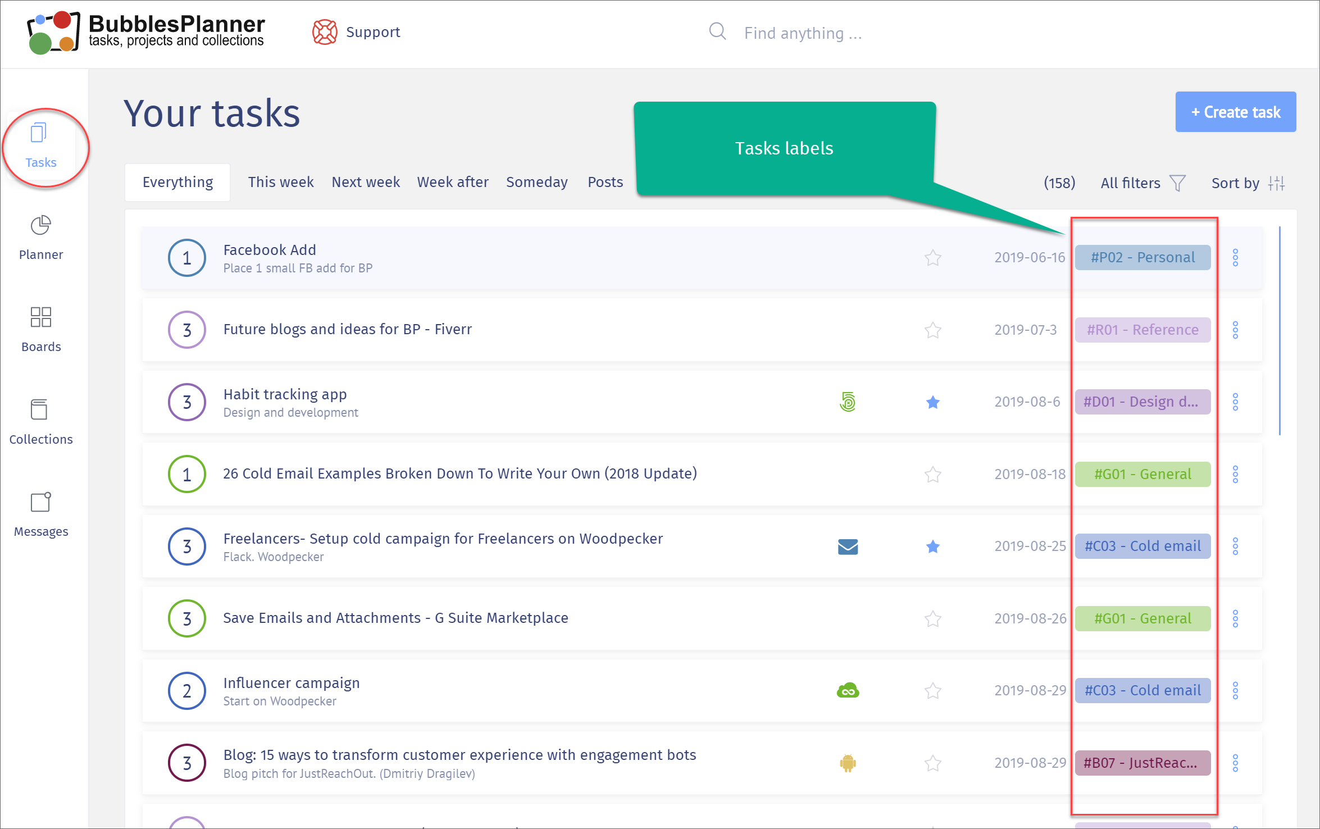The image size is (1320, 829).
Task: Star the Future blogs and ideas task
Action: point(932,330)
